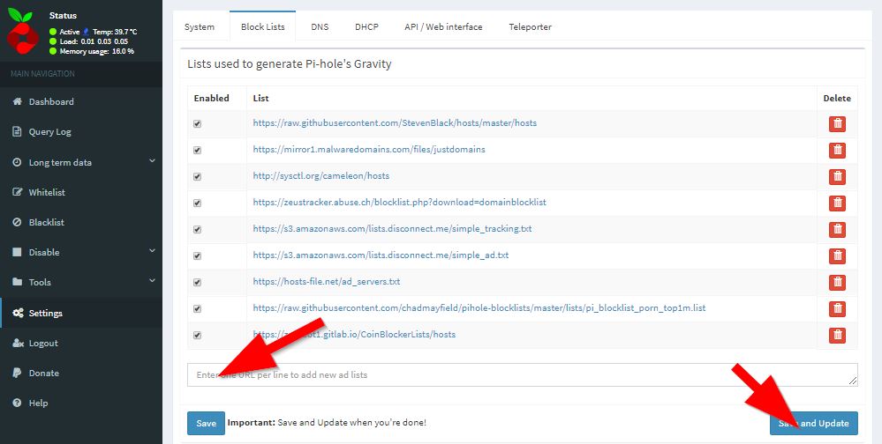Click the Settings gears icon

coord(18,314)
